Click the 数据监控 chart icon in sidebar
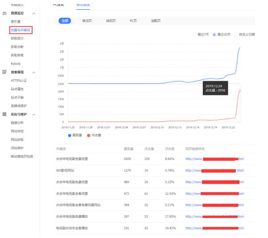 point(4,14)
